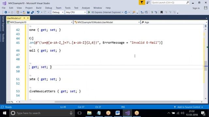The width and height of the screenshot is (209, 117).
Task: Click the vertical scrollbar thumb
Action: 206,66
